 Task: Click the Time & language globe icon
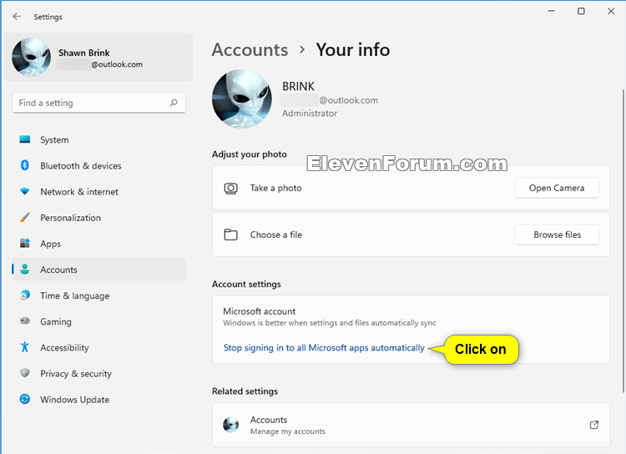(x=25, y=295)
